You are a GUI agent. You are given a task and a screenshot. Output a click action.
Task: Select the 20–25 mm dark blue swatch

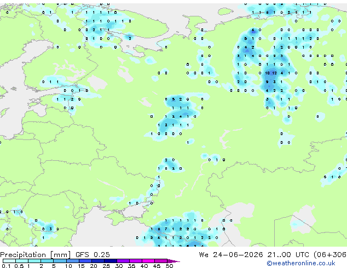tap(98, 261)
